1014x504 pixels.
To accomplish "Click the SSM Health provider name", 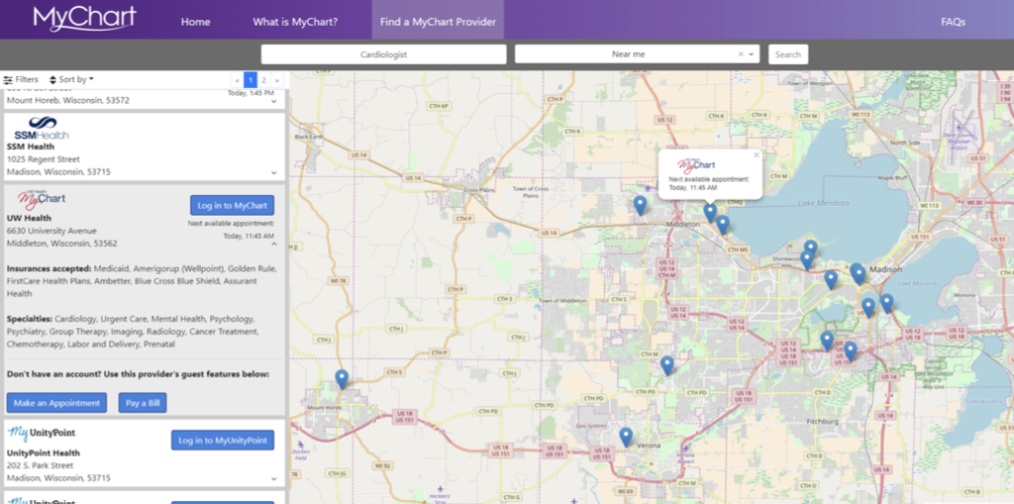I will pos(31,147).
